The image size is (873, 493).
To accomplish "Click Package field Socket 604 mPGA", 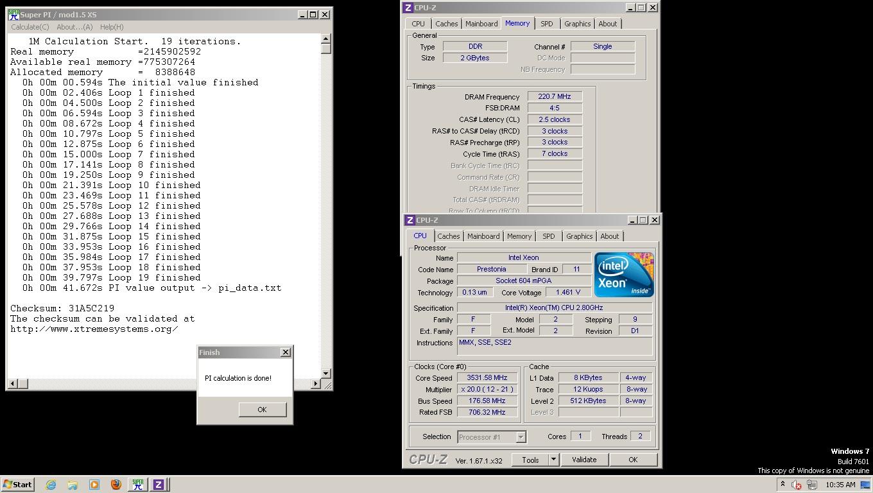I will pyautogui.click(x=524, y=281).
